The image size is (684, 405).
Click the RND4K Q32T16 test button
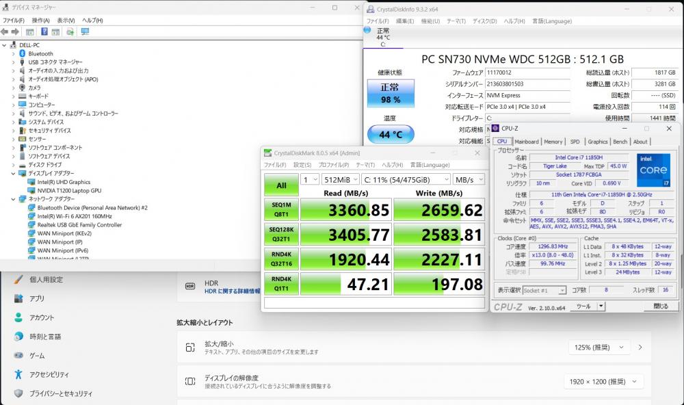[x=281, y=259]
